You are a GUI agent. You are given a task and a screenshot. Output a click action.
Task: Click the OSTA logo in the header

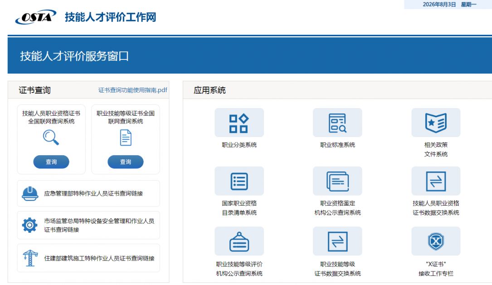point(36,17)
